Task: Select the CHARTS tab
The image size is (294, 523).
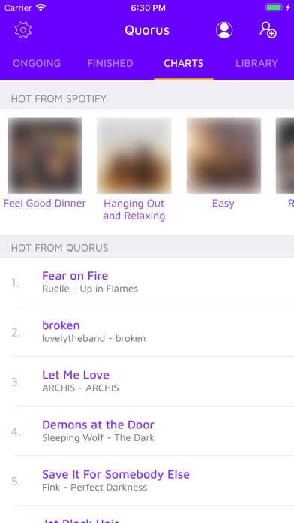Action: coord(184,63)
